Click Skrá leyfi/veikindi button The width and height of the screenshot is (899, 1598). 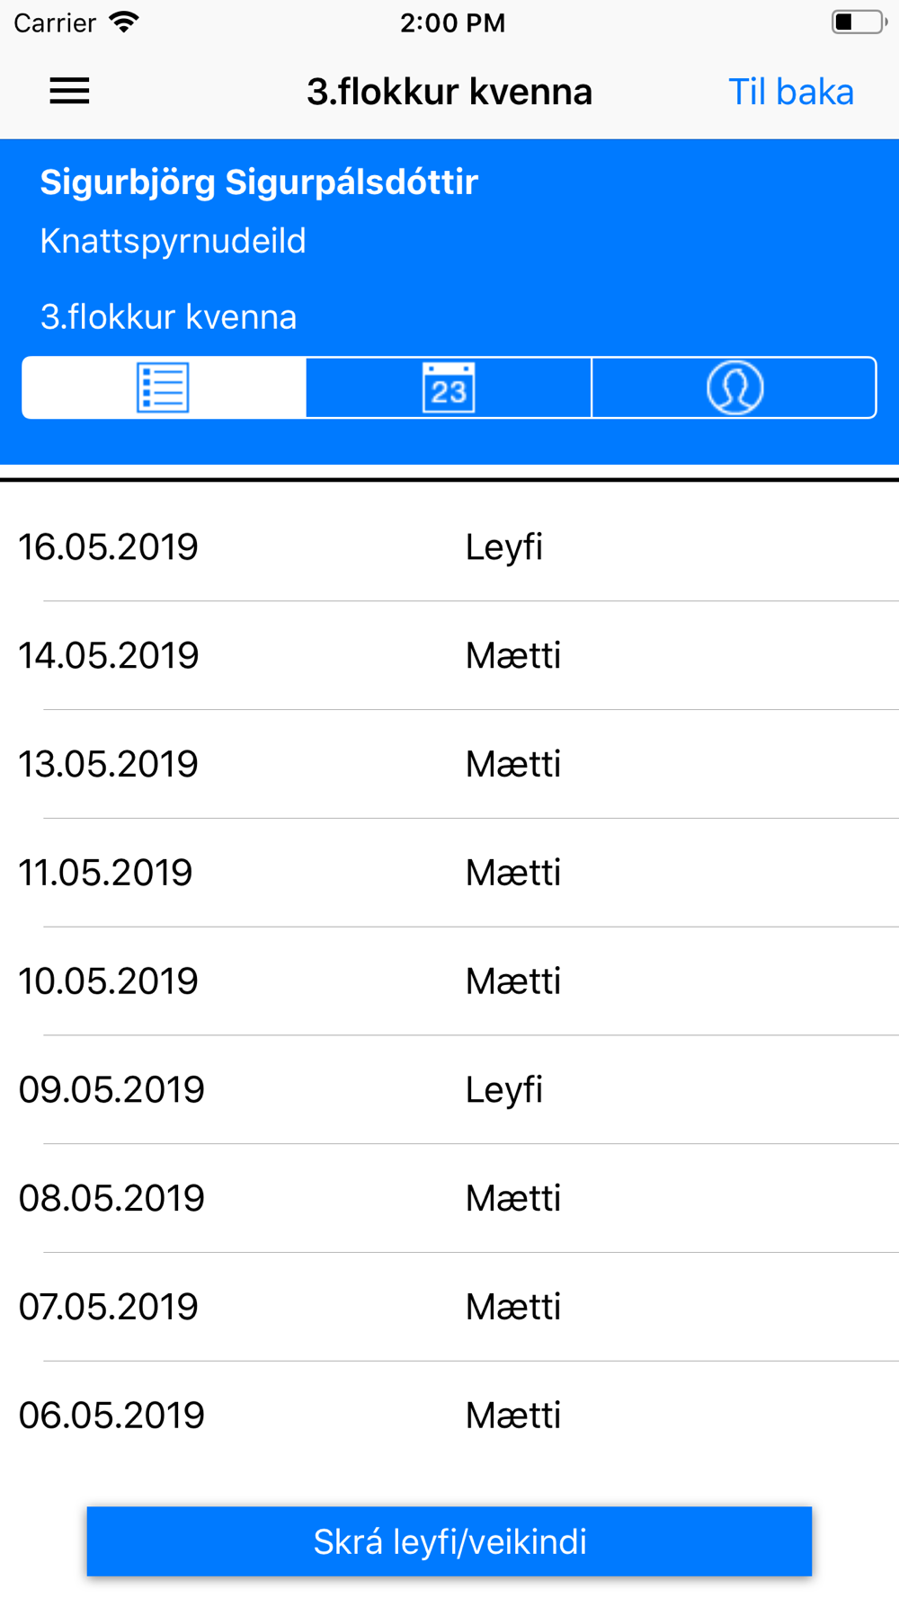(x=449, y=1541)
